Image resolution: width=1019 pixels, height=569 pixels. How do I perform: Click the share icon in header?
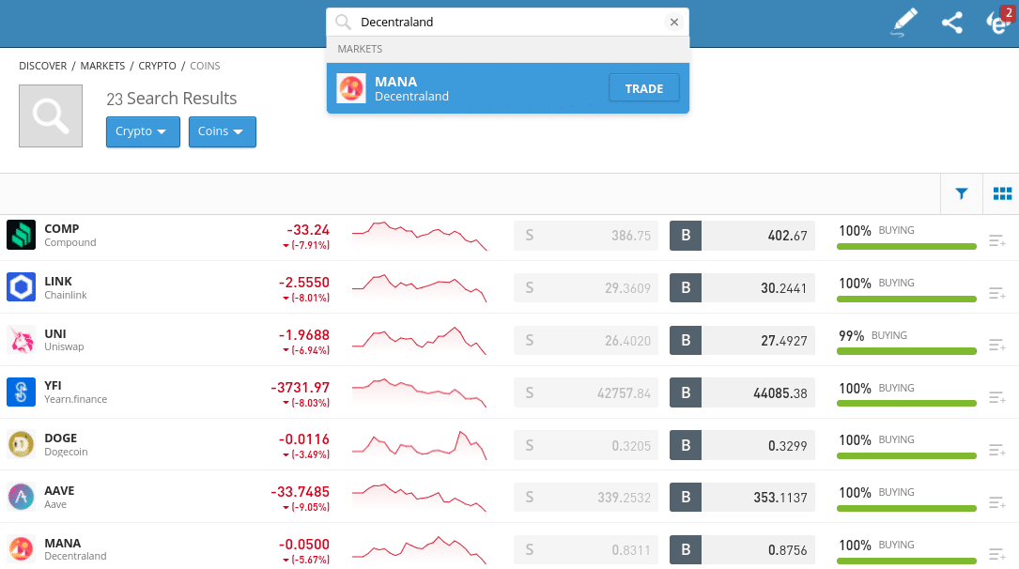pos(952,23)
